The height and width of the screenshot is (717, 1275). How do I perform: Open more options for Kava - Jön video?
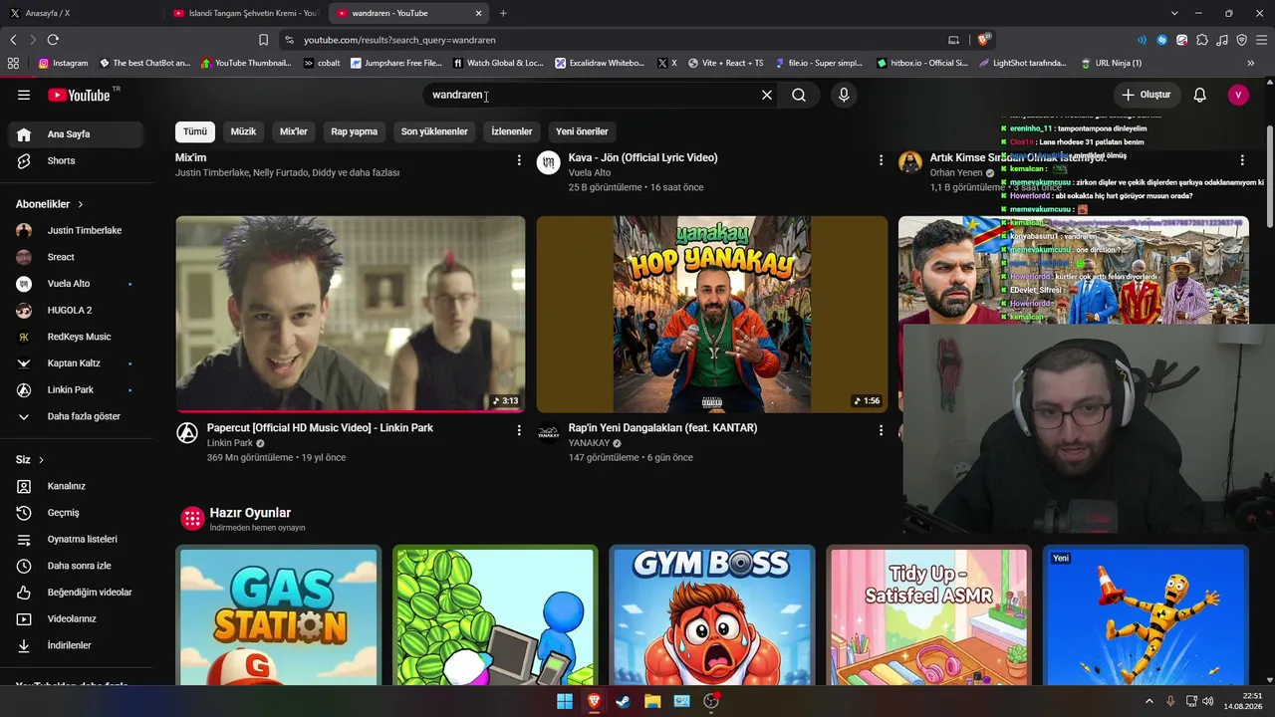pyautogui.click(x=881, y=159)
